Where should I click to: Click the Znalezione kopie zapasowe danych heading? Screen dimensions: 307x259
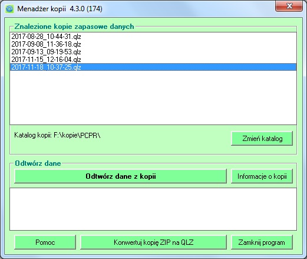[74, 27]
